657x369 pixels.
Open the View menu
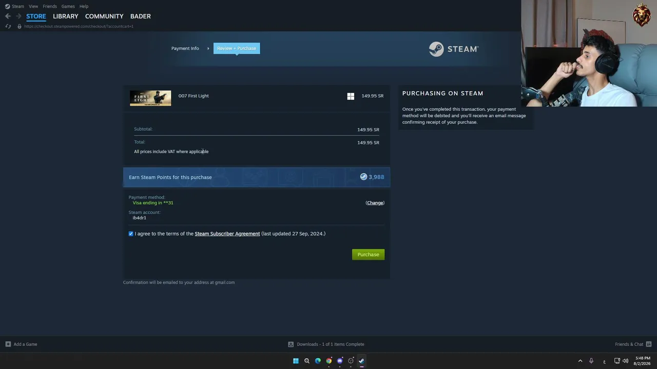pyautogui.click(x=33, y=6)
